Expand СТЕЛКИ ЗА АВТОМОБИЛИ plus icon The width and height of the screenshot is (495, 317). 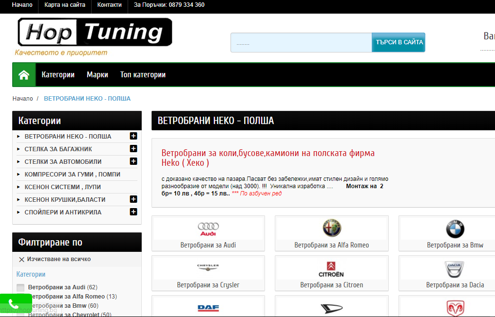tap(133, 161)
